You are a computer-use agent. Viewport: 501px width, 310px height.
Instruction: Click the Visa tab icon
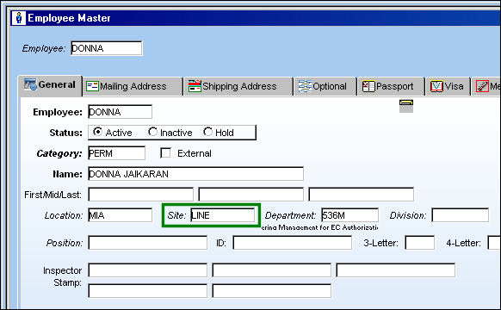(436, 86)
